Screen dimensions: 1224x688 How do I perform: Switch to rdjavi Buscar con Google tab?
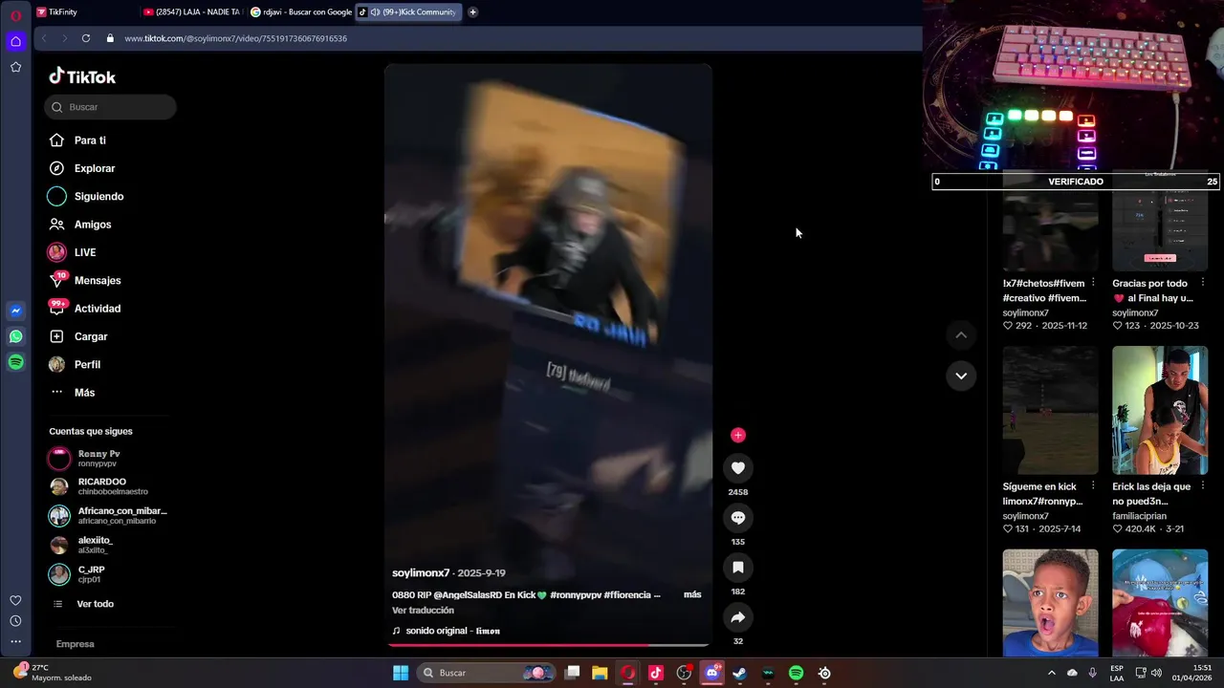coord(300,12)
